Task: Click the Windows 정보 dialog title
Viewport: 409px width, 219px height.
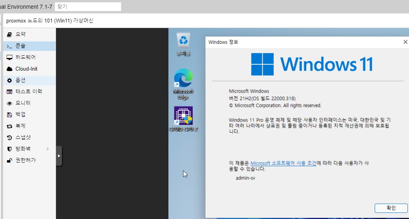Action: (223, 42)
